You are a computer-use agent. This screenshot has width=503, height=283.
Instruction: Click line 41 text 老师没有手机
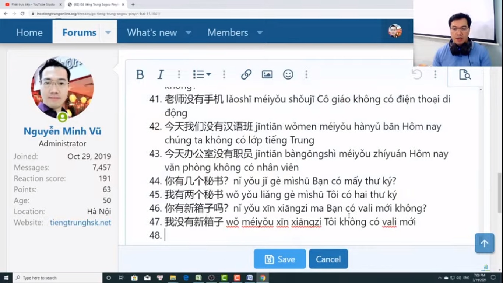(194, 99)
